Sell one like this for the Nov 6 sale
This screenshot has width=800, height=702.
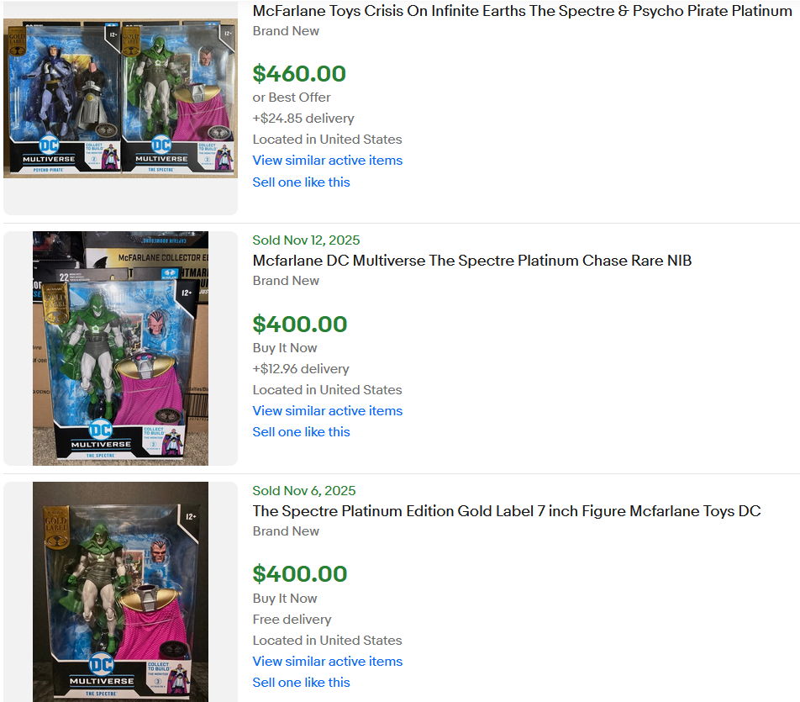(301, 683)
